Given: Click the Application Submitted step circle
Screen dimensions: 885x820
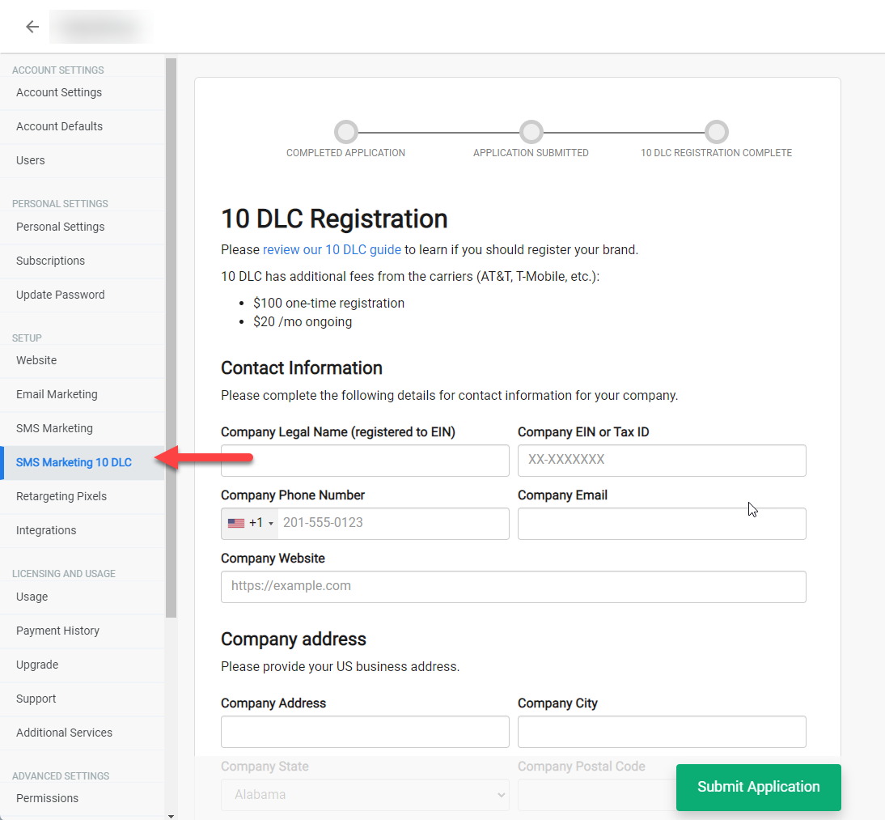Looking at the screenshot, I should 531,132.
